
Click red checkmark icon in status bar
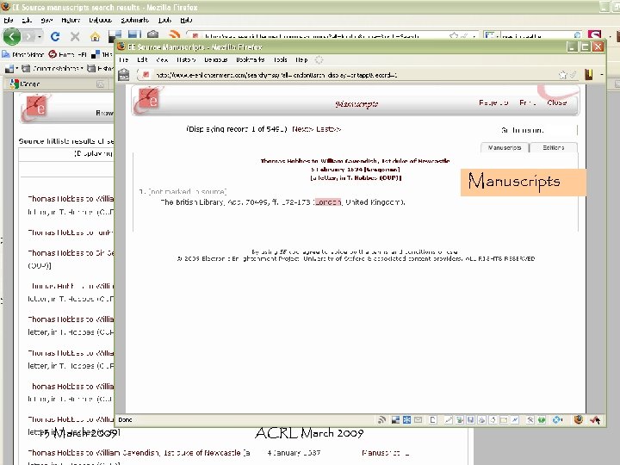tap(595, 420)
